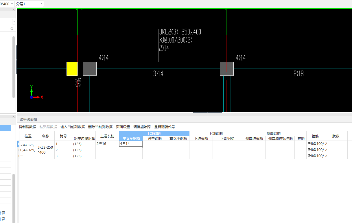Click span number 3 cell

coord(63,156)
